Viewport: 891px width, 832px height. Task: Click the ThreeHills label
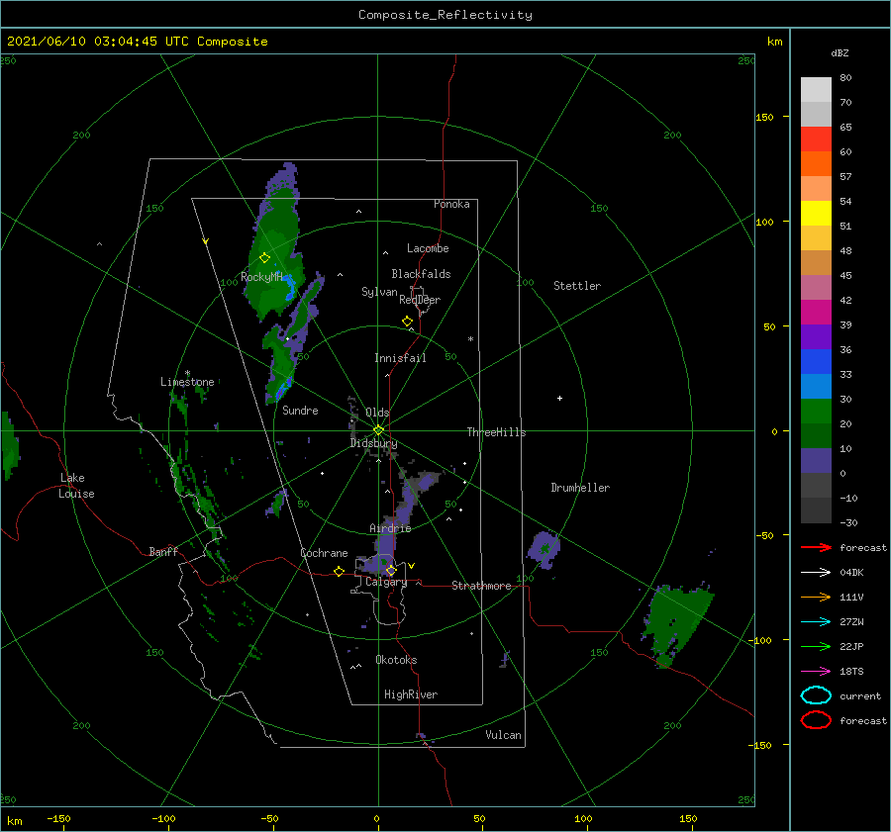[496, 432]
